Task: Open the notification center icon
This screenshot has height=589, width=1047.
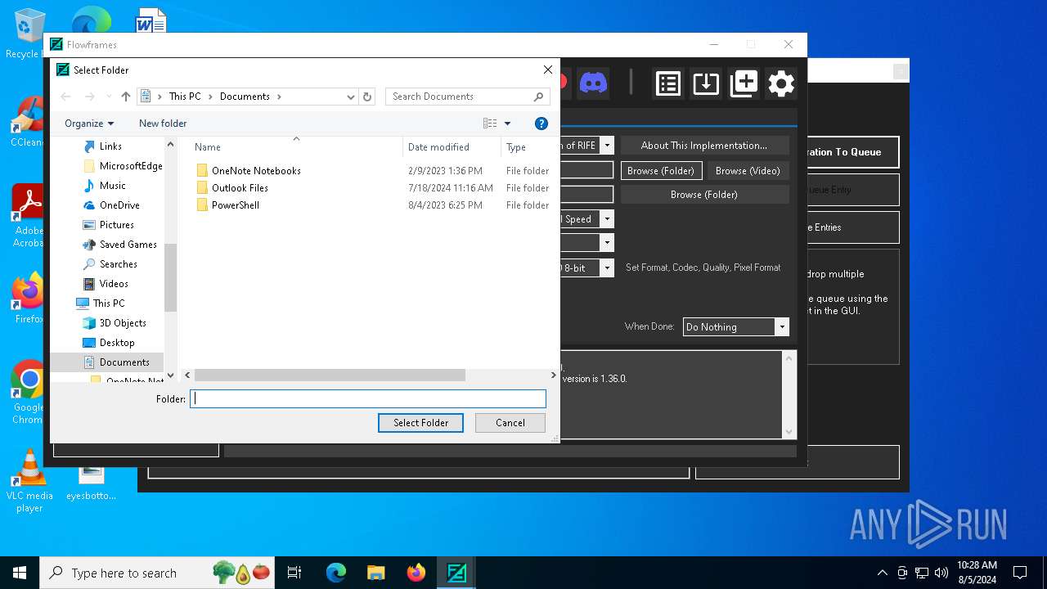Action: pos(1020,573)
